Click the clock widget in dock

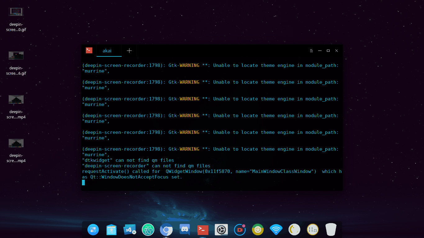pyautogui.click(x=313, y=230)
